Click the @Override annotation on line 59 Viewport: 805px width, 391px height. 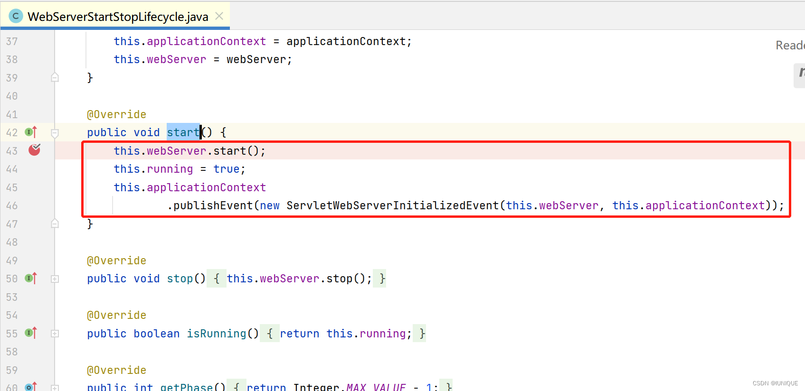[116, 370]
